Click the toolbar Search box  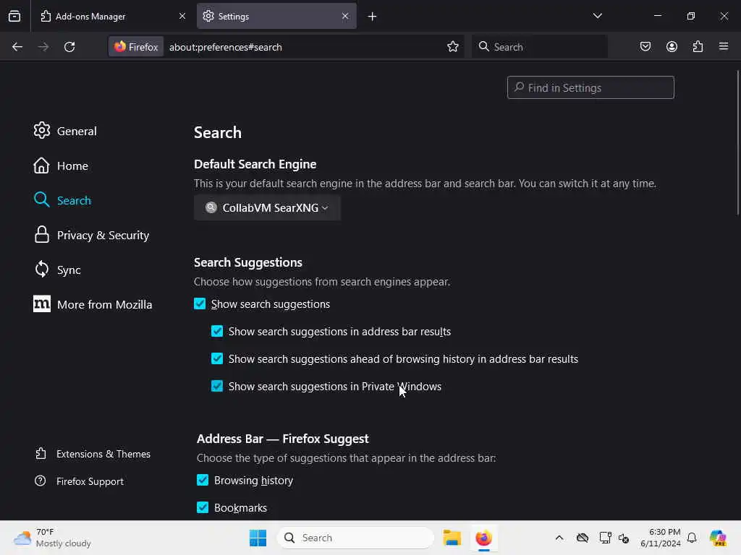(x=539, y=47)
